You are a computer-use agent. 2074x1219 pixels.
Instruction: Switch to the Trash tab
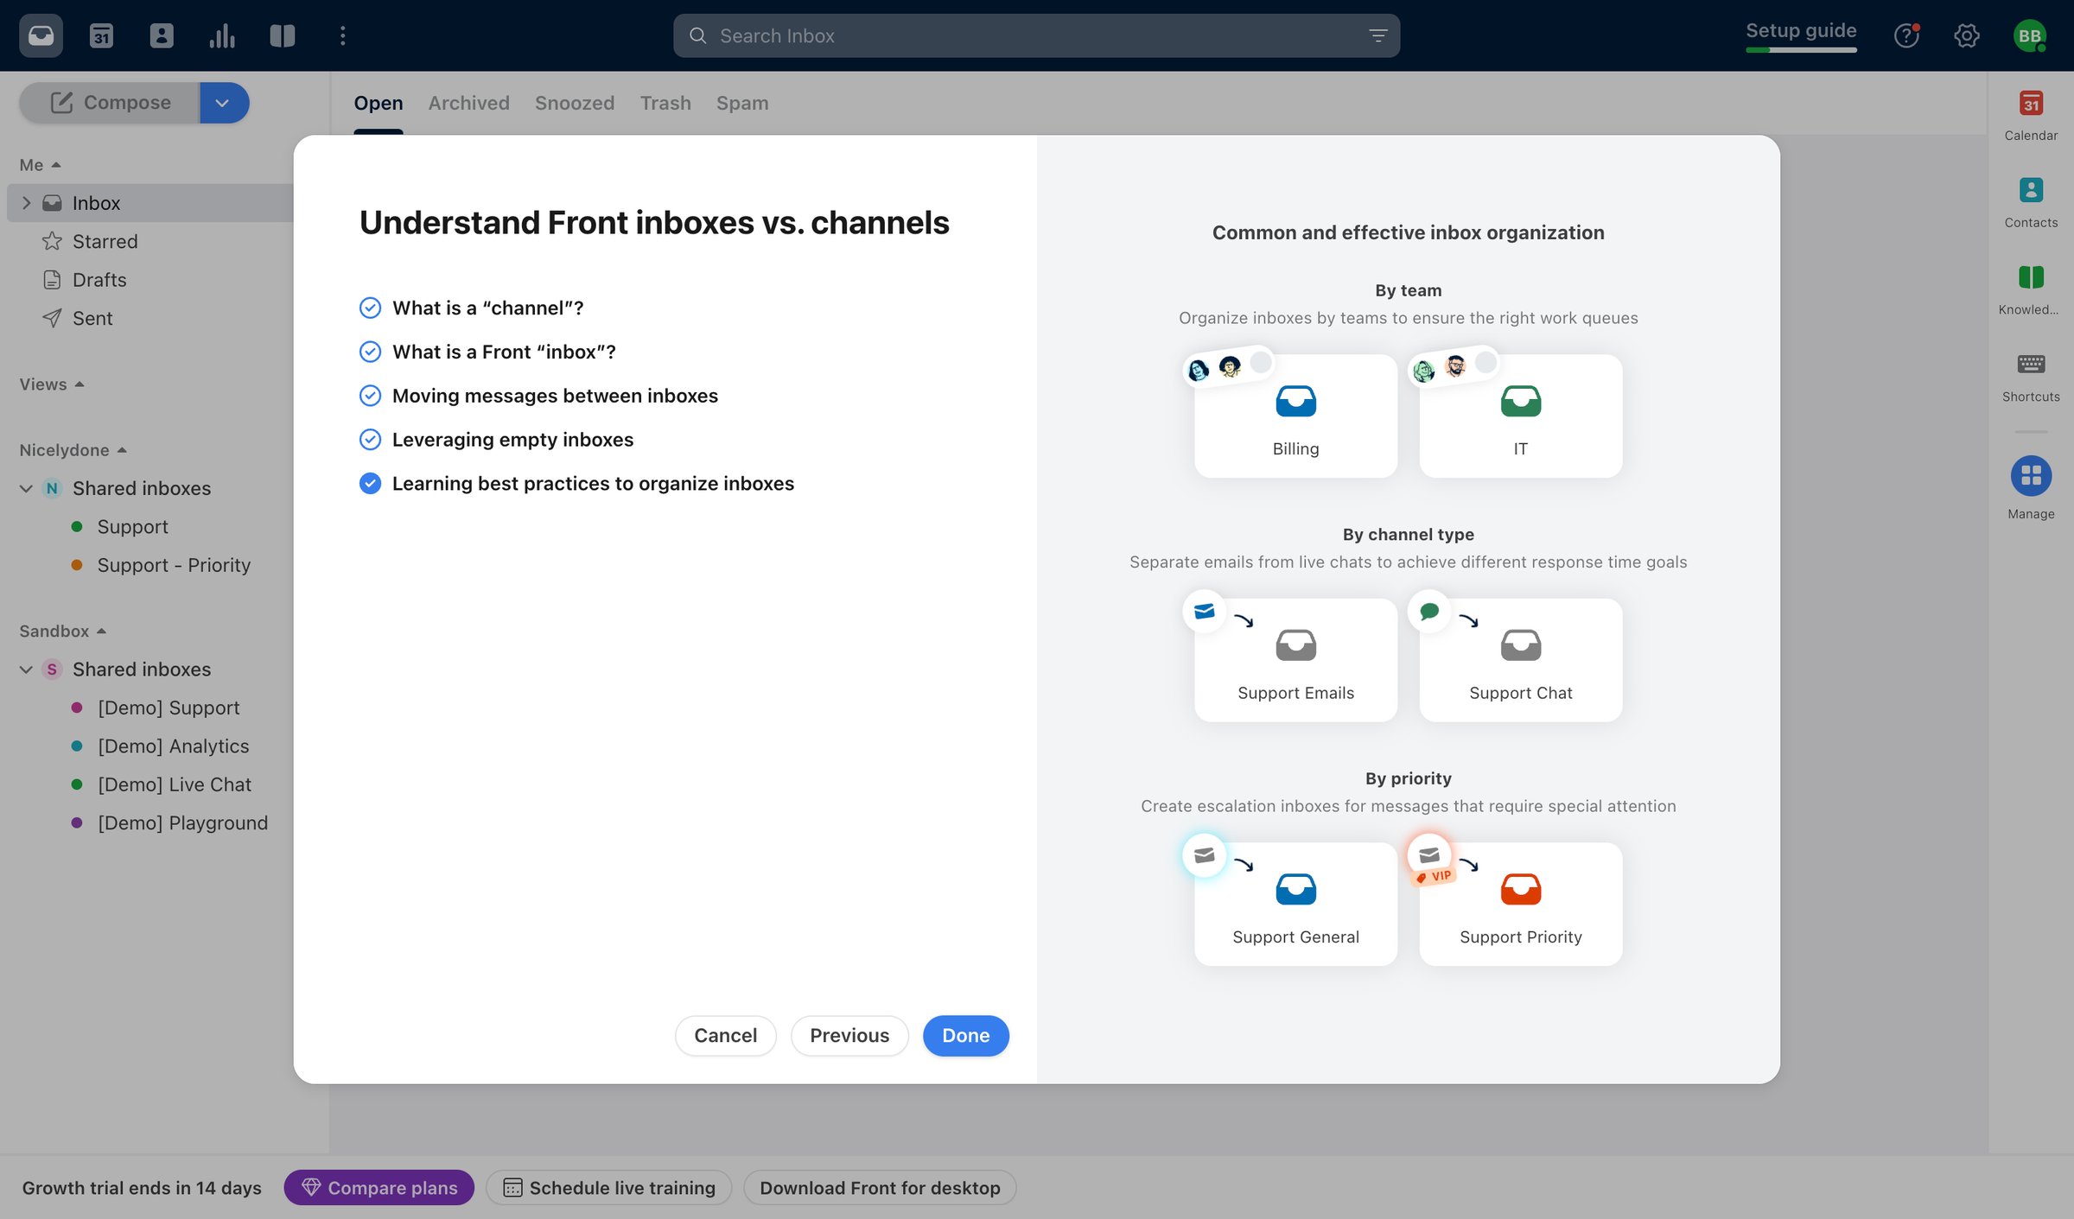(x=665, y=103)
